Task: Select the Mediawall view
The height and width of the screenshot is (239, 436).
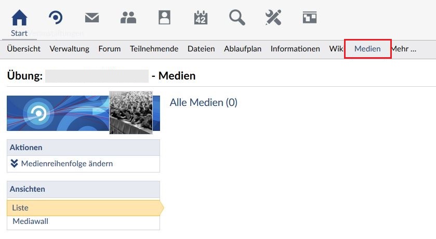Action: pos(31,222)
